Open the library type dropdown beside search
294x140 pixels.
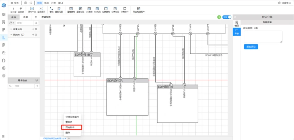[x=12, y=23]
